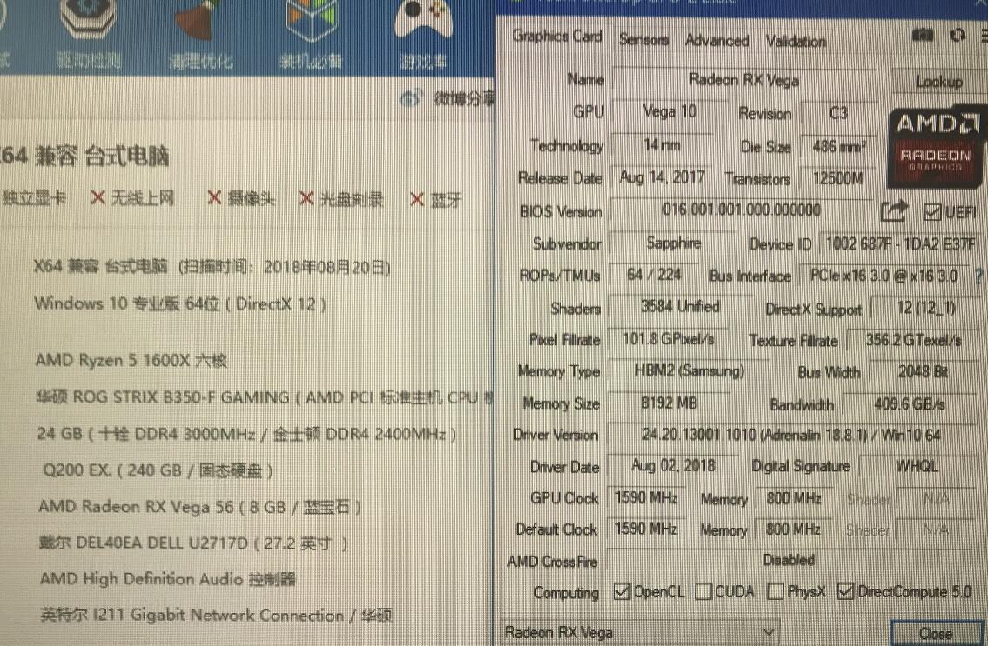Screen dimensions: 988x646
Task: Click the Name field Radeon RX Vega
Action: pos(744,80)
